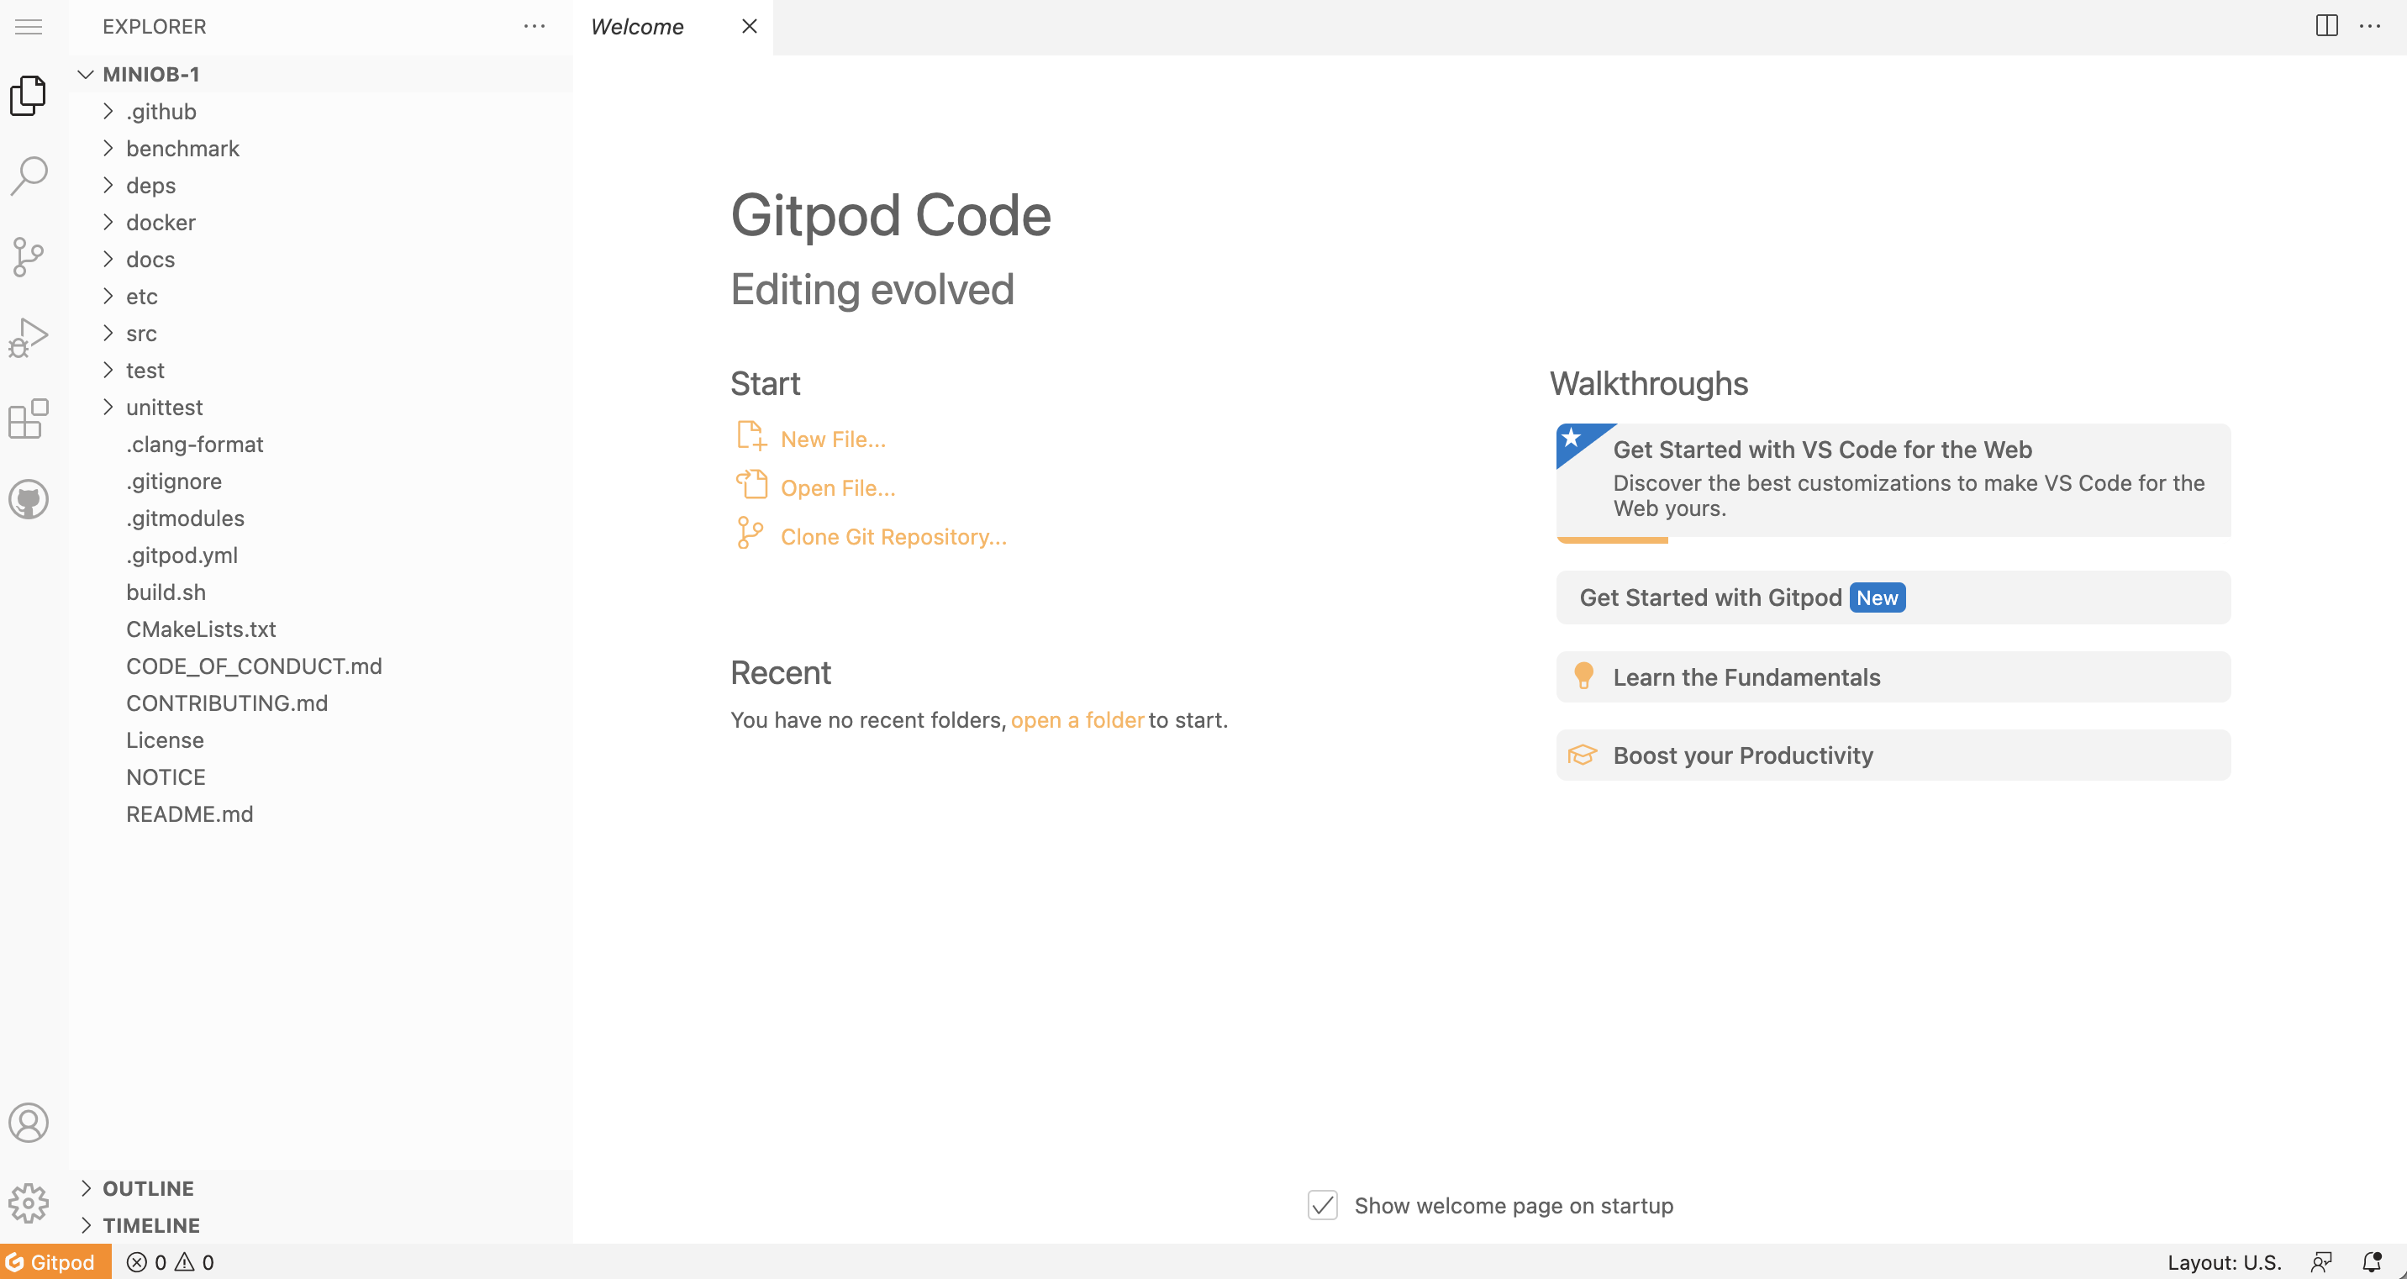Image resolution: width=2407 pixels, height=1279 pixels.
Task: Open the open a folder link
Action: (1076, 719)
